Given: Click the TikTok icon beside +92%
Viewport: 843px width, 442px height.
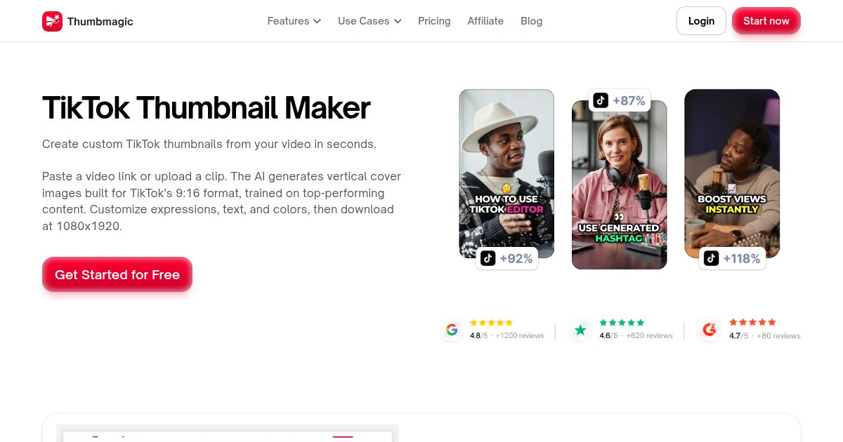Looking at the screenshot, I should click(488, 258).
